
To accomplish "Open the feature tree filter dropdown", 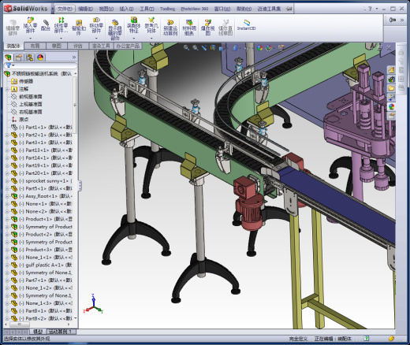I will pos(10,65).
